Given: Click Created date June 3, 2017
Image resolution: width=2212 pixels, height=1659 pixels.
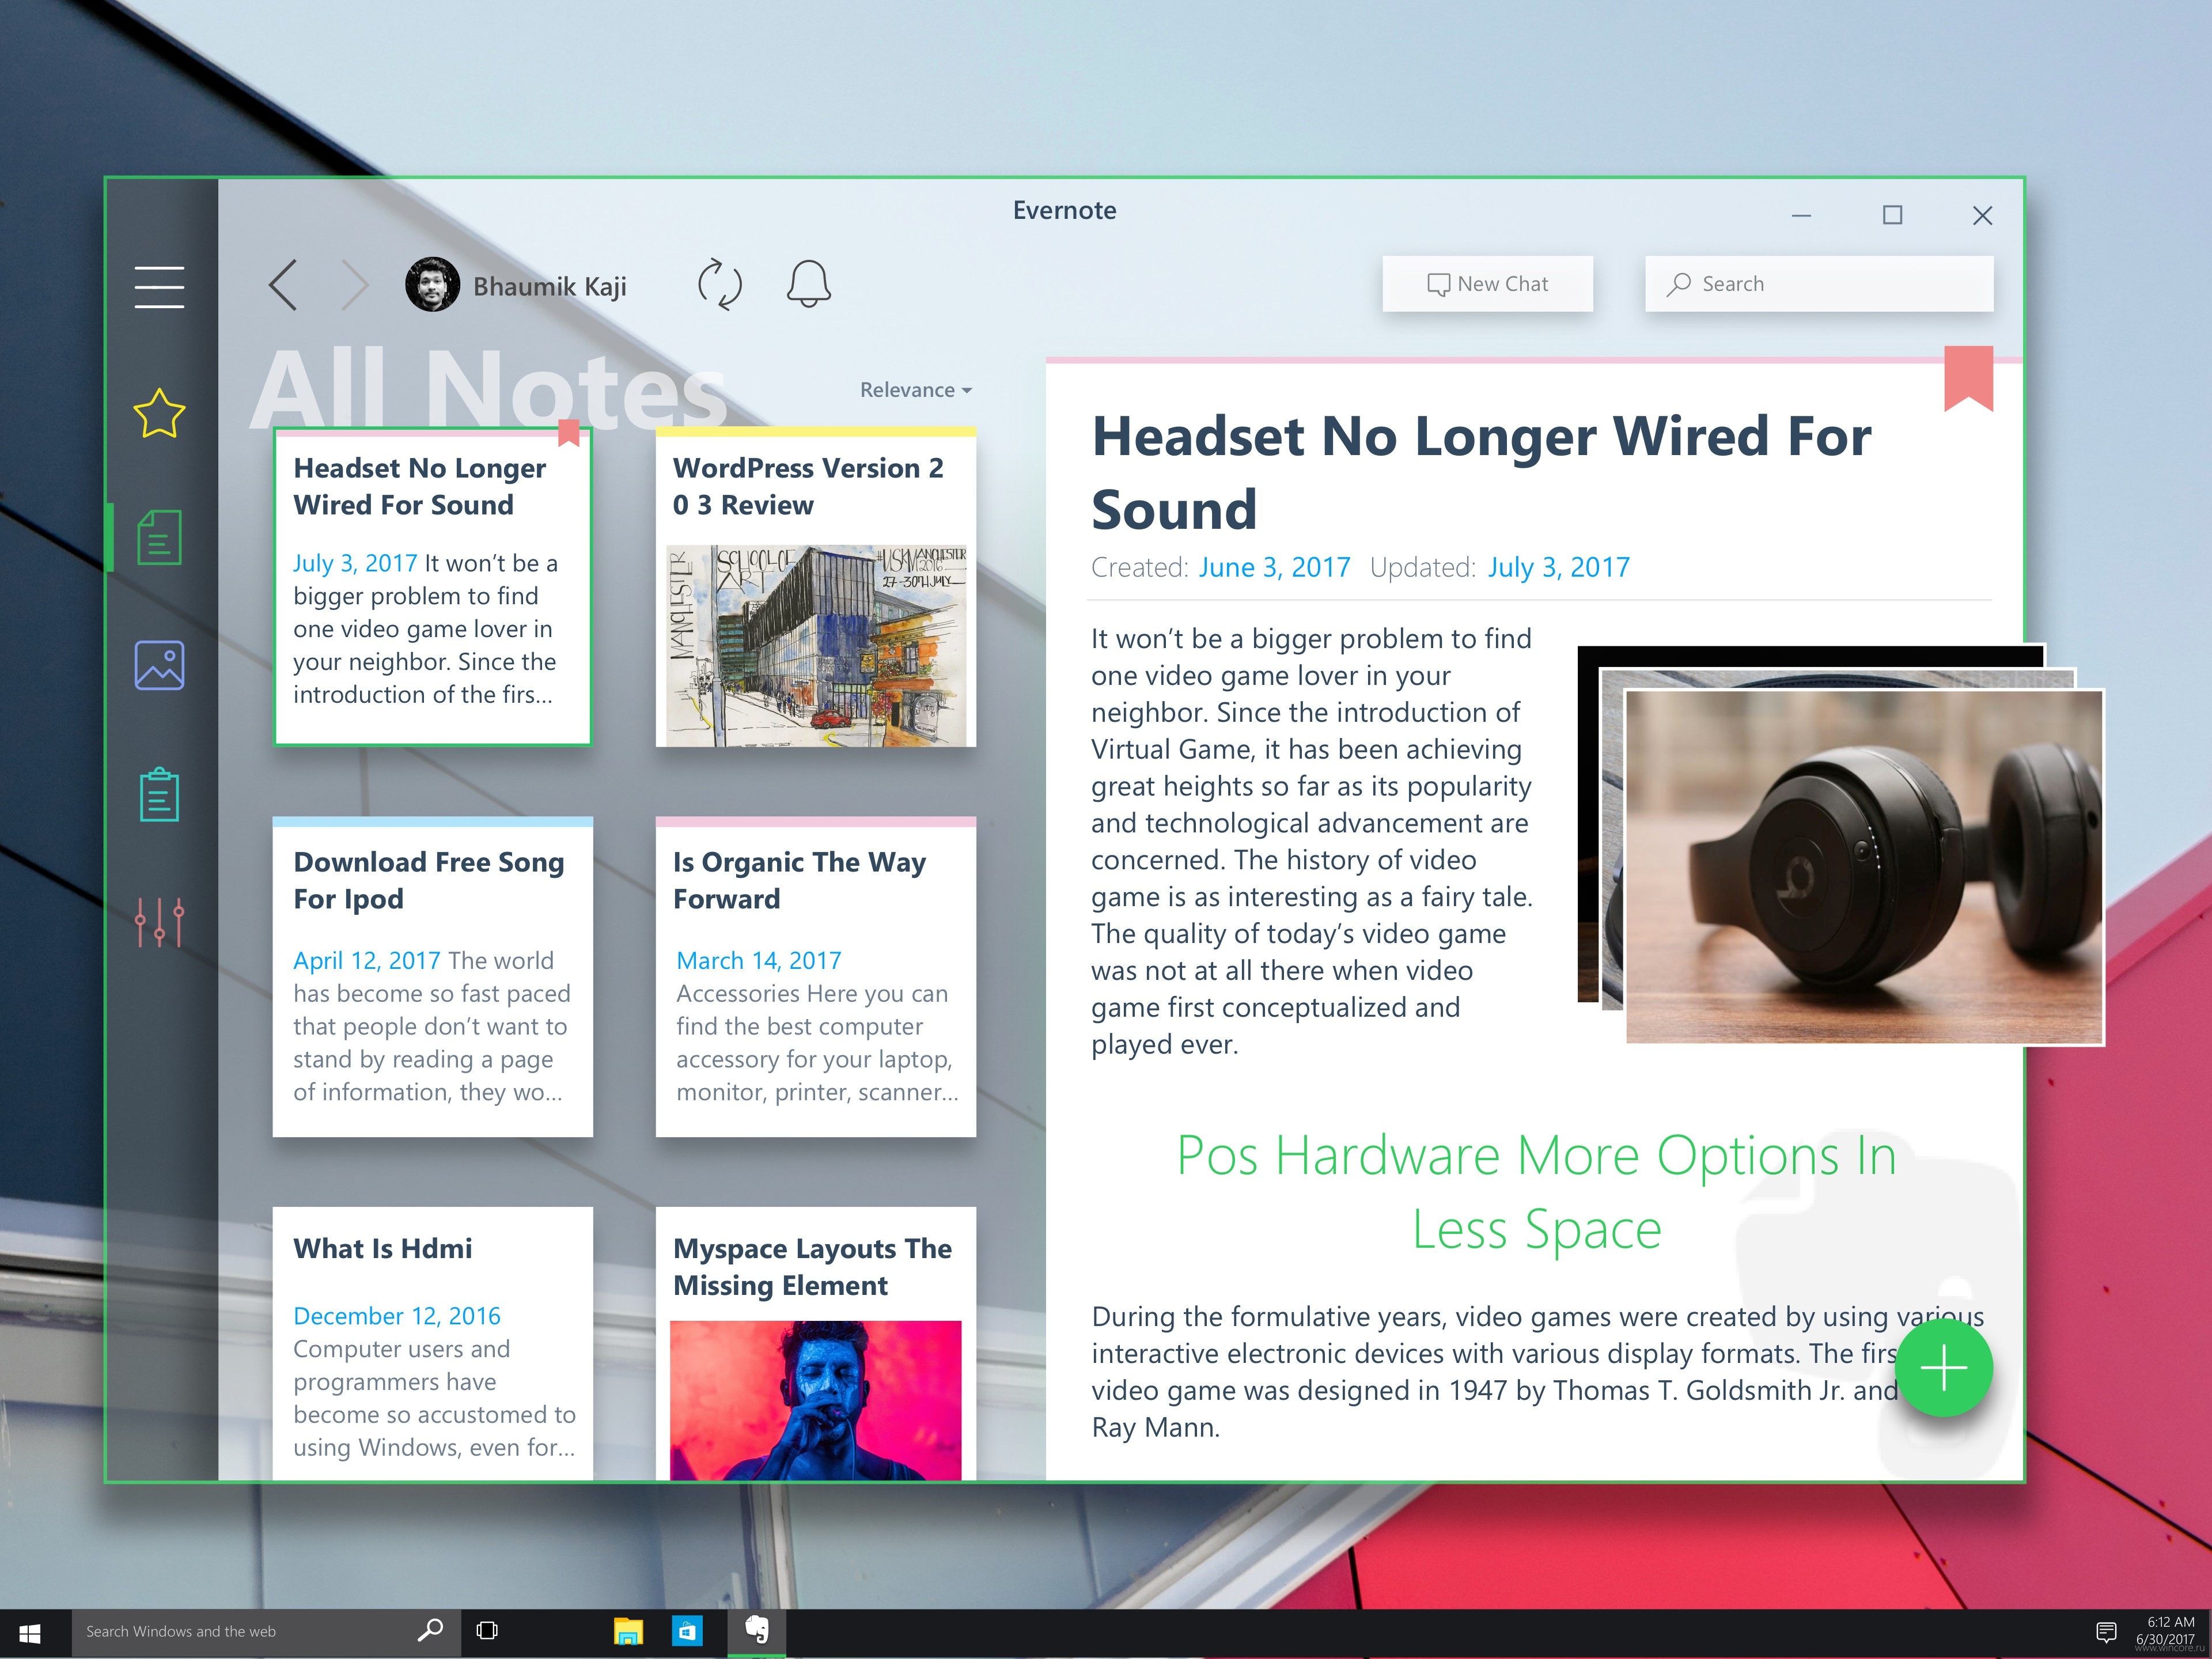Looking at the screenshot, I should point(1274,568).
